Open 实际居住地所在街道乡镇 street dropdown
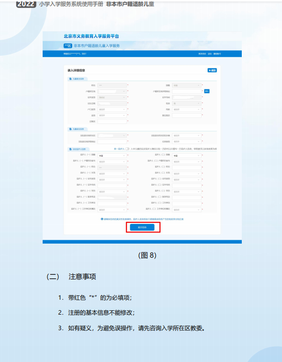 click(187, 135)
